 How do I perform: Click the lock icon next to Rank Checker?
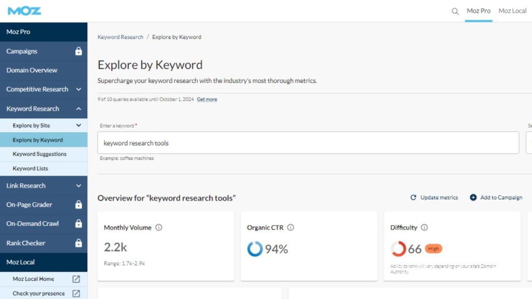coord(78,243)
